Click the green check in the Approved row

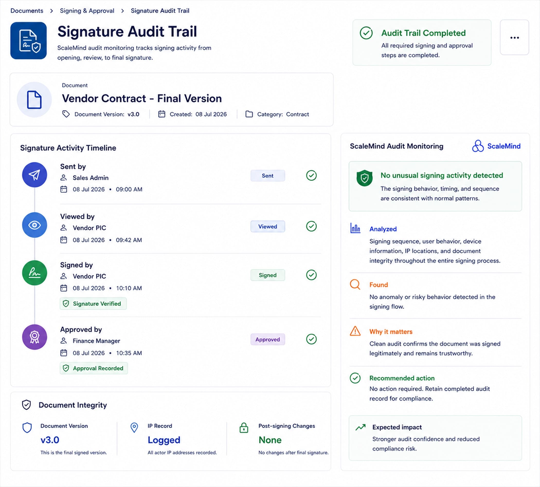point(311,339)
